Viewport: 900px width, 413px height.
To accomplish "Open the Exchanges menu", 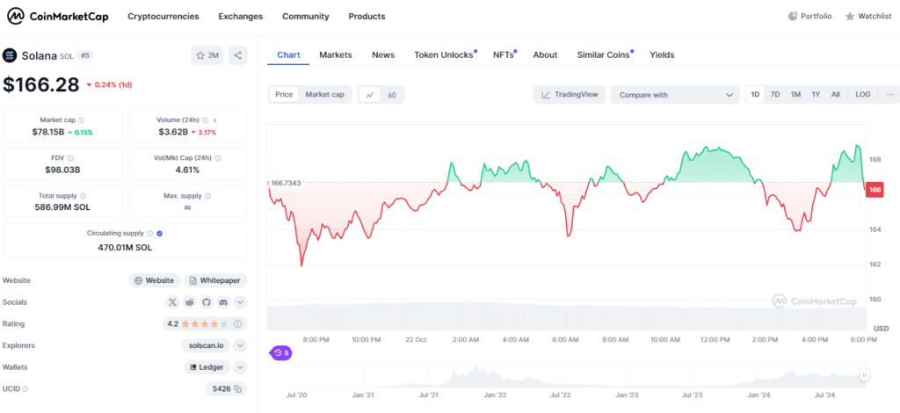I will [241, 16].
